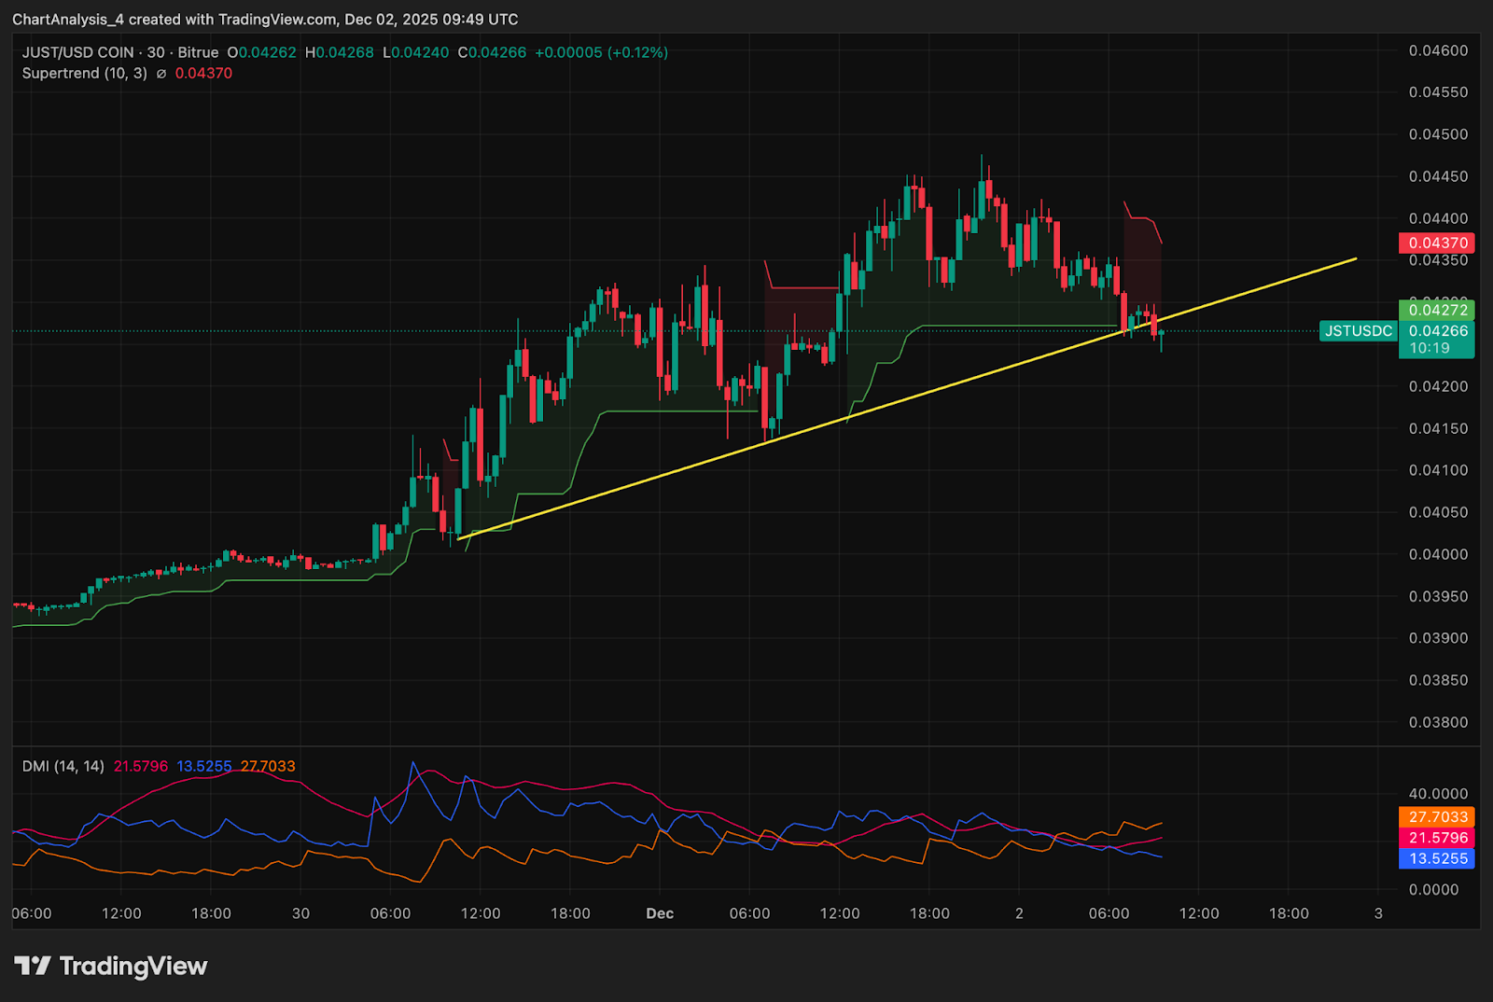Click the Bitrue exchange name in the title

198,52
